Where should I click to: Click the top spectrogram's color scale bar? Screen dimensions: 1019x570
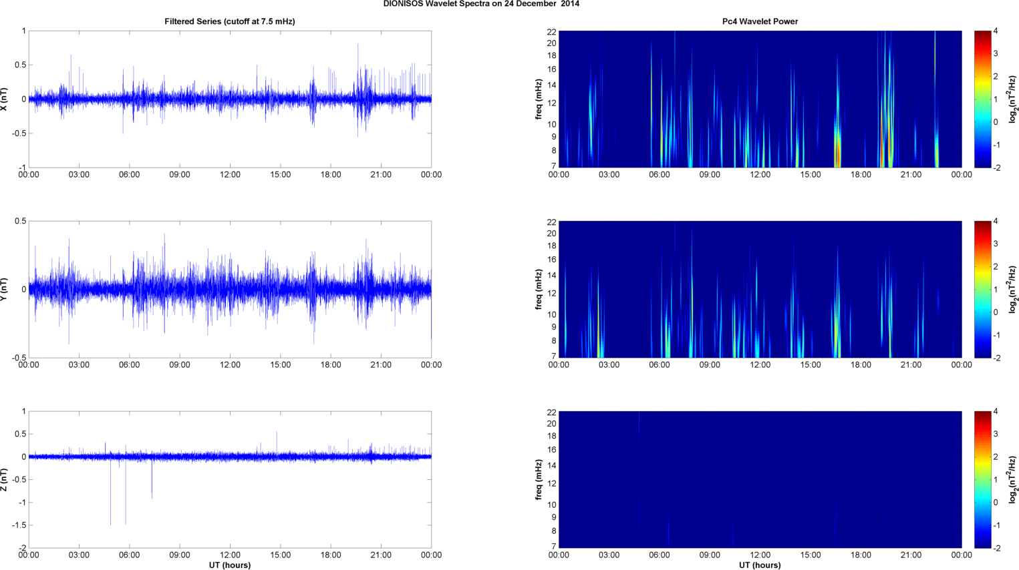coord(982,99)
